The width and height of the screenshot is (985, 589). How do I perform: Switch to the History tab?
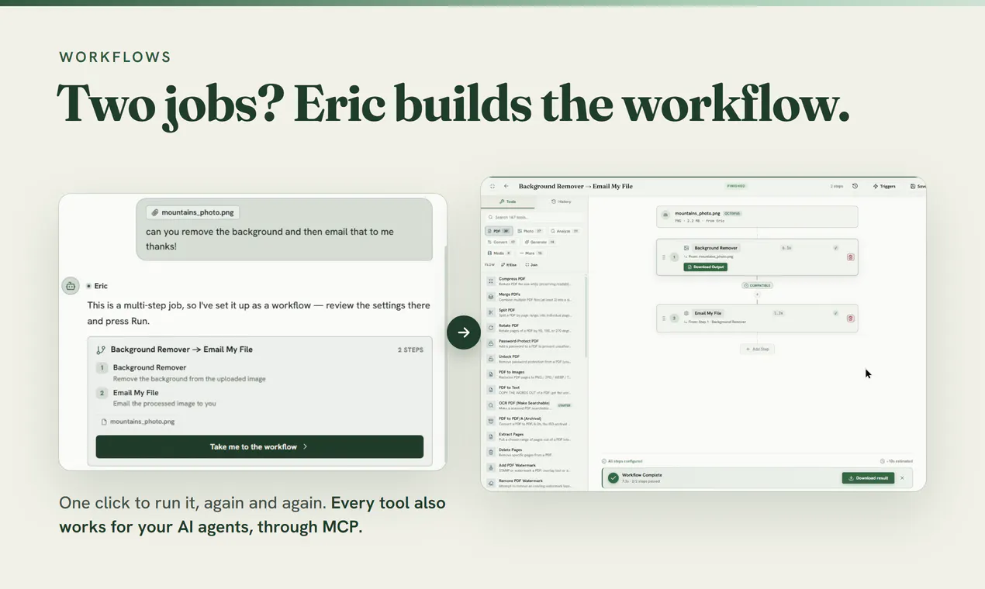click(561, 201)
